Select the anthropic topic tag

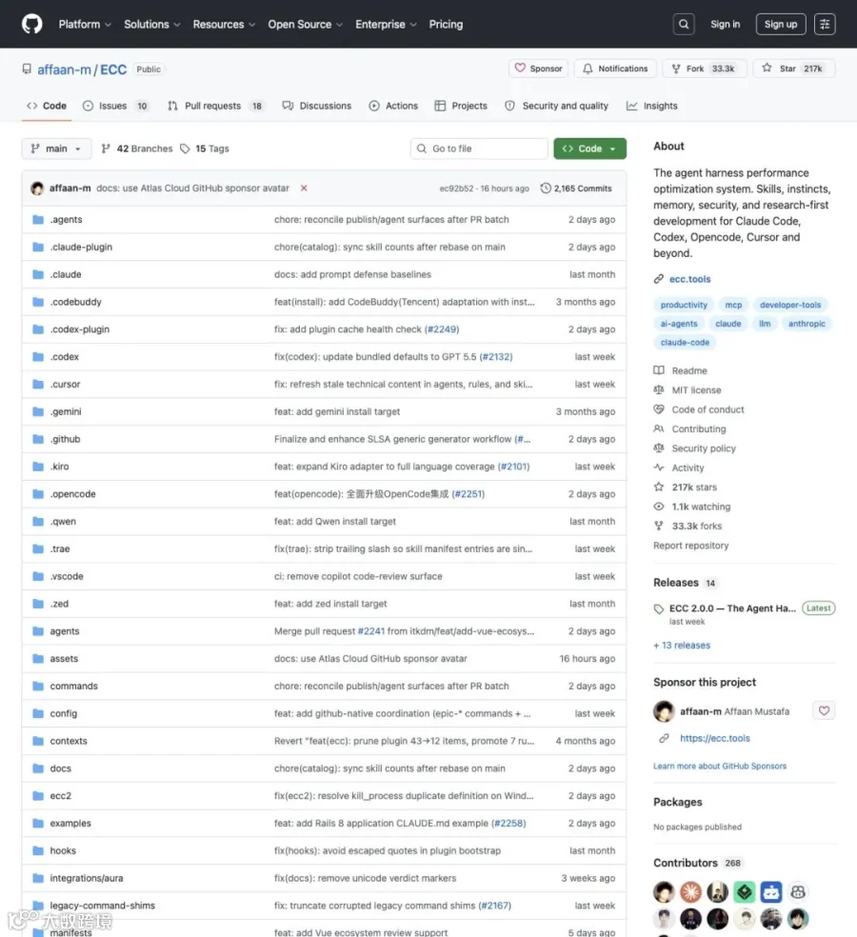coord(807,324)
